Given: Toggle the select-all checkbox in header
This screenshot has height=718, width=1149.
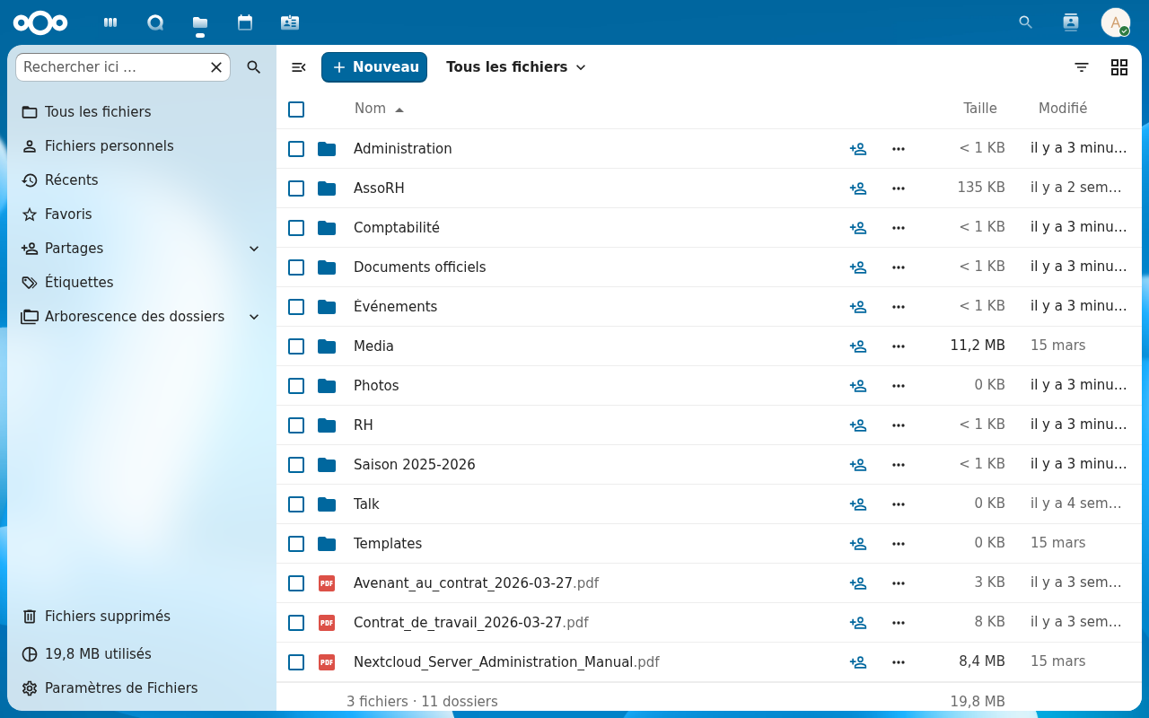Looking at the screenshot, I should coord(296,109).
